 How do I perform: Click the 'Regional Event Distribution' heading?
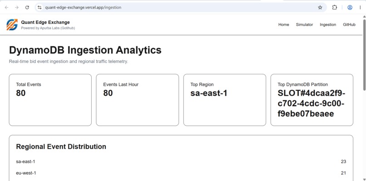pos(61,147)
